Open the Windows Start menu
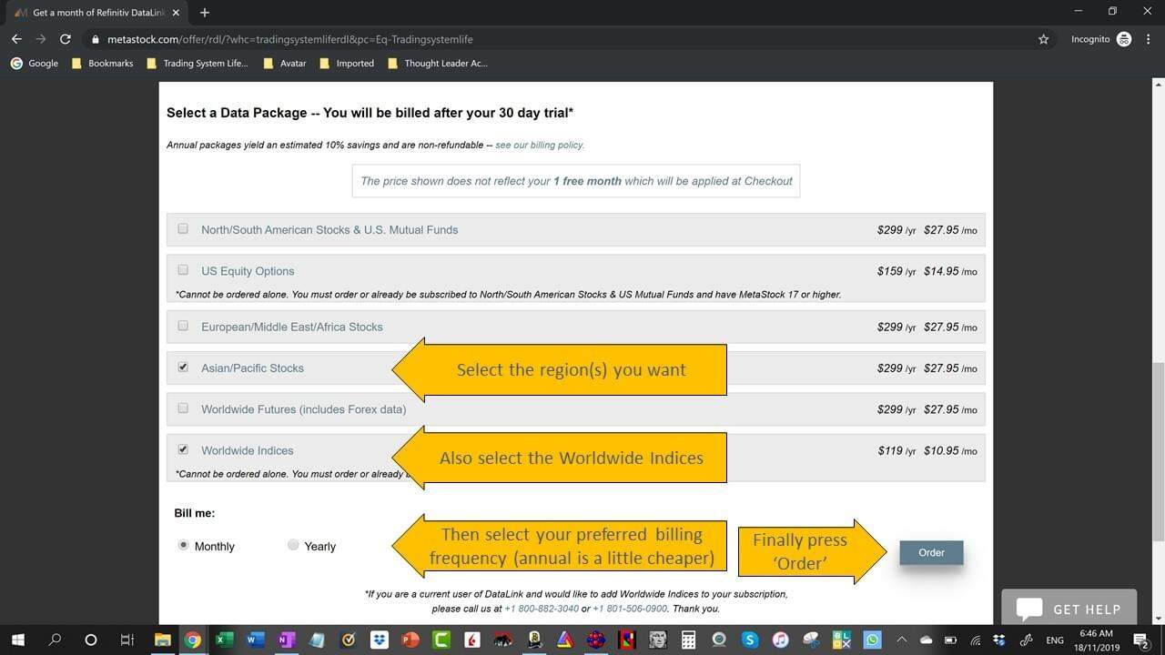The height and width of the screenshot is (655, 1165). (x=18, y=640)
